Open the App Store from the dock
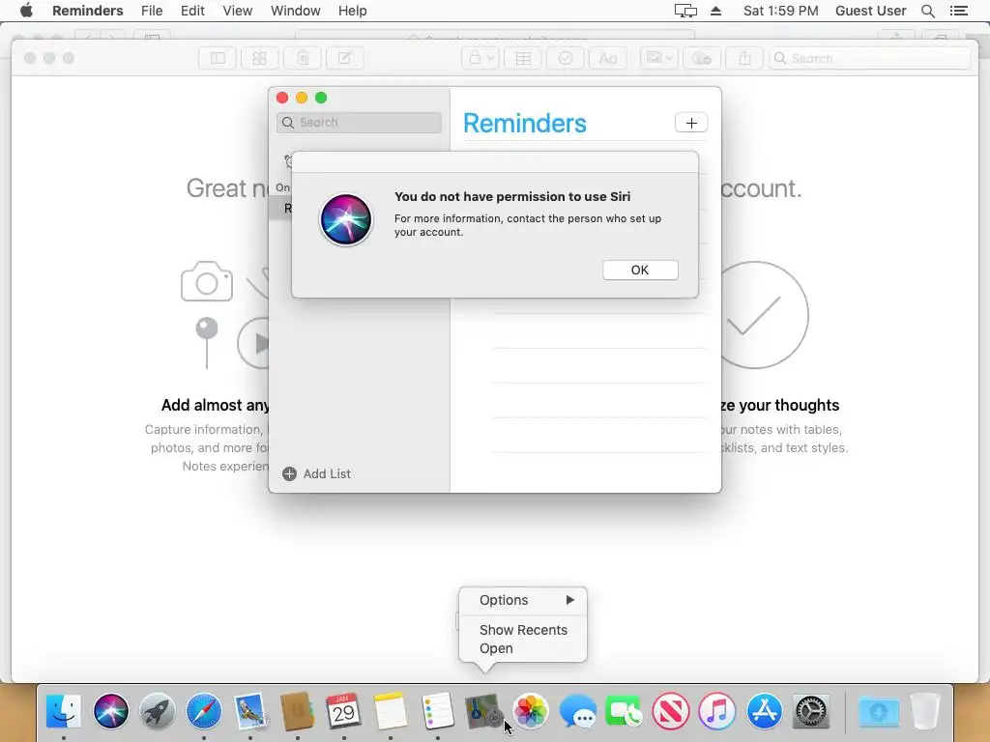The height and width of the screenshot is (742, 990). [764, 711]
